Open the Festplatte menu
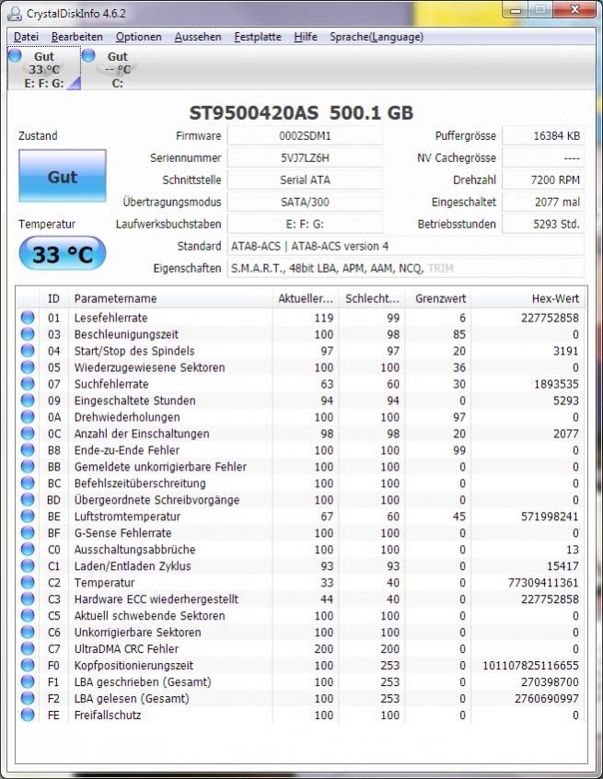603x779 pixels. 258,37
